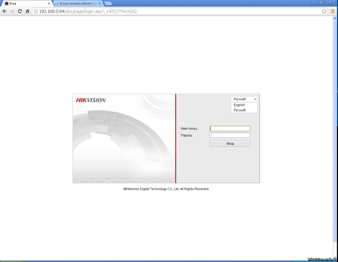Bookmark this page with the star icon
Image resolution: width=338 pixels, height=262 pixels.
(x=324, y=11)
